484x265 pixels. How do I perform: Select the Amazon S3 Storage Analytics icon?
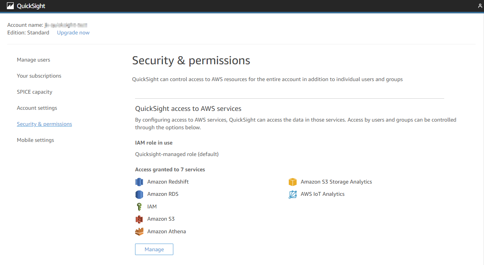click(293, 182)
